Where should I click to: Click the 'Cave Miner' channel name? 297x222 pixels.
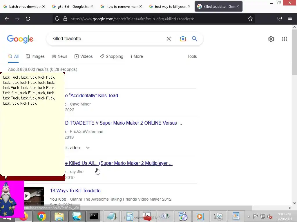[80, 104]
